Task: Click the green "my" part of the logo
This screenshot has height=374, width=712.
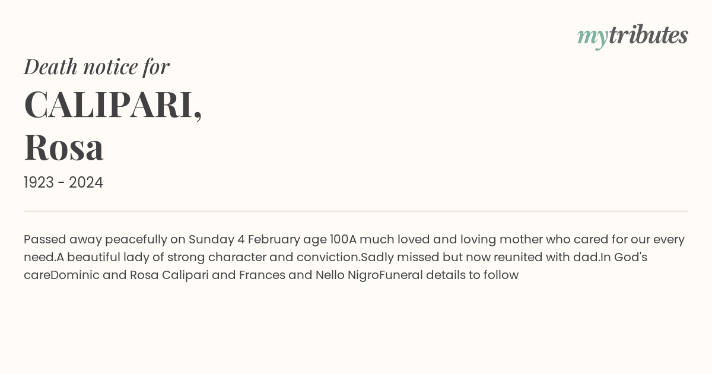Action: point(593,38)
